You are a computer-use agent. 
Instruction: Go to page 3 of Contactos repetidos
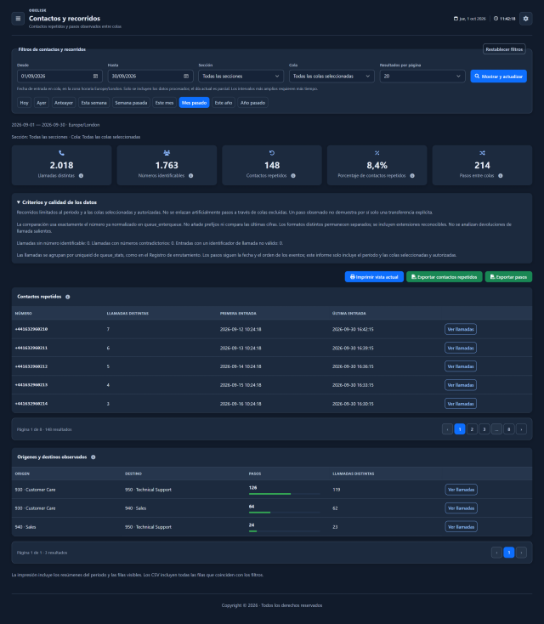[484, 429]
